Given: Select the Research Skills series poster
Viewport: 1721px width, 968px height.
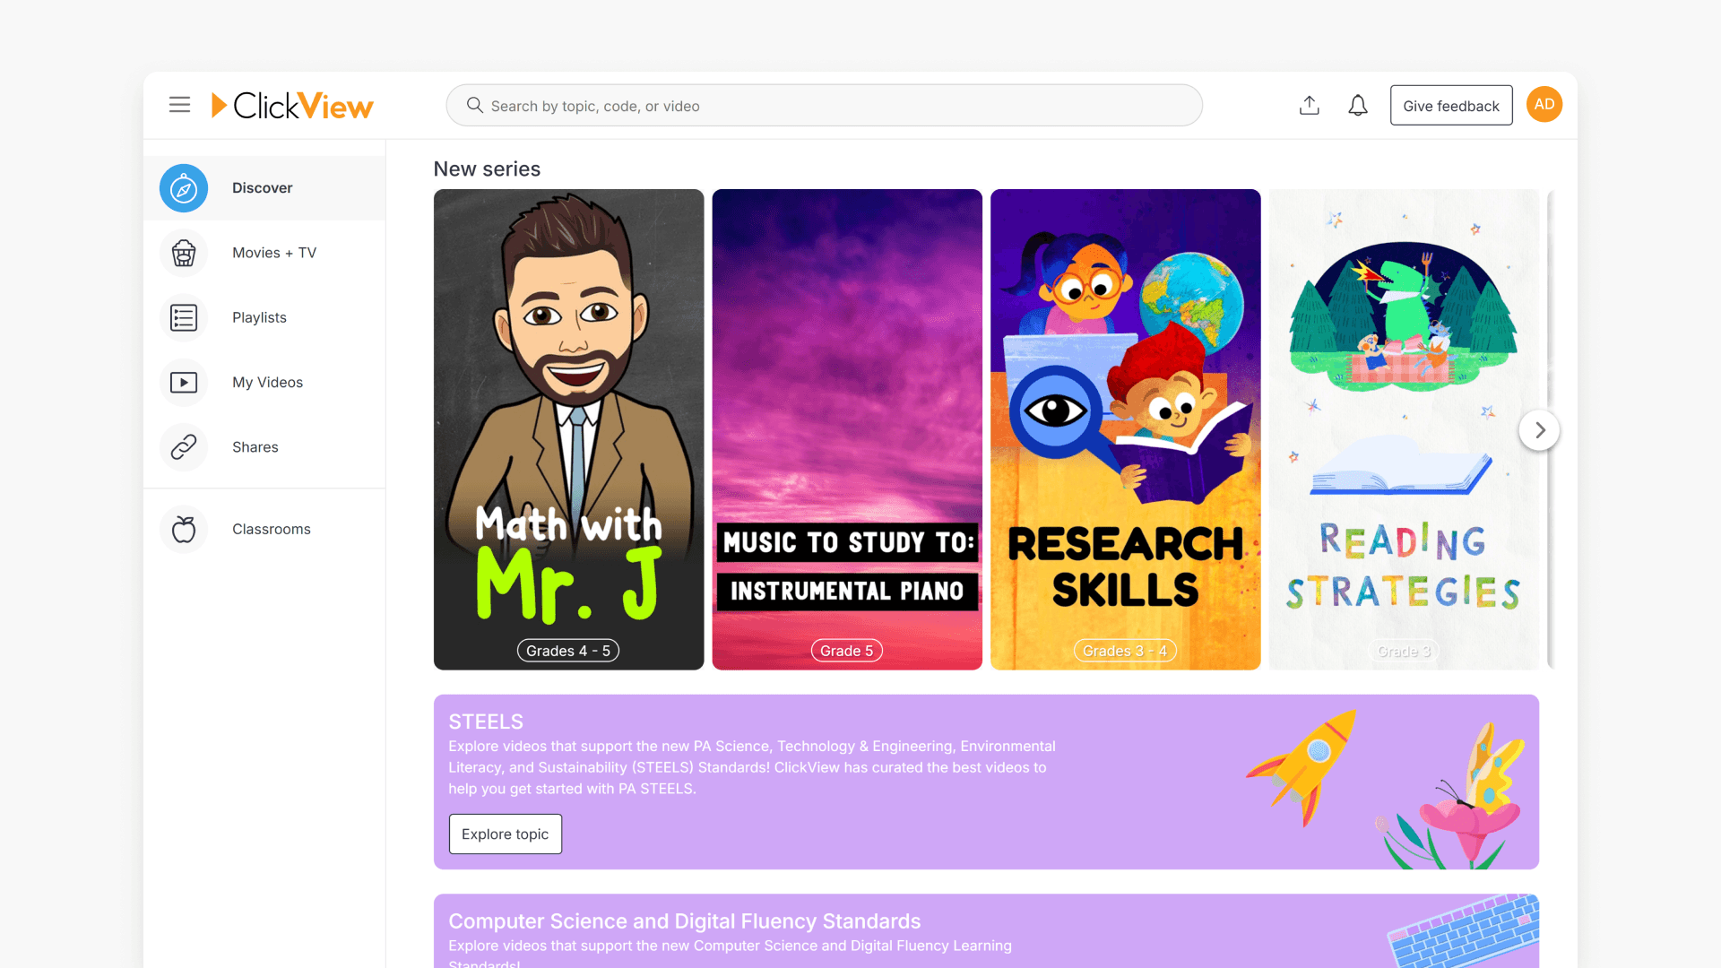Looking at the screenshot, I should (x=1125, y=428).
